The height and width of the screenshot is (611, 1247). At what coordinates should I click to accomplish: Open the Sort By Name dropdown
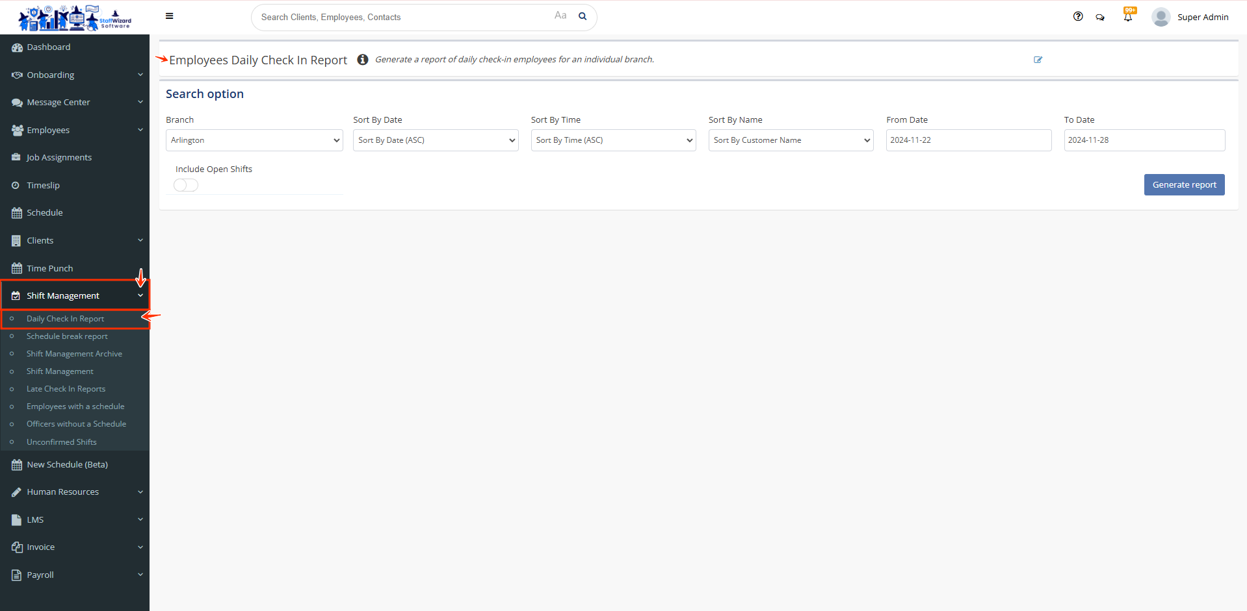click(791, 140)
